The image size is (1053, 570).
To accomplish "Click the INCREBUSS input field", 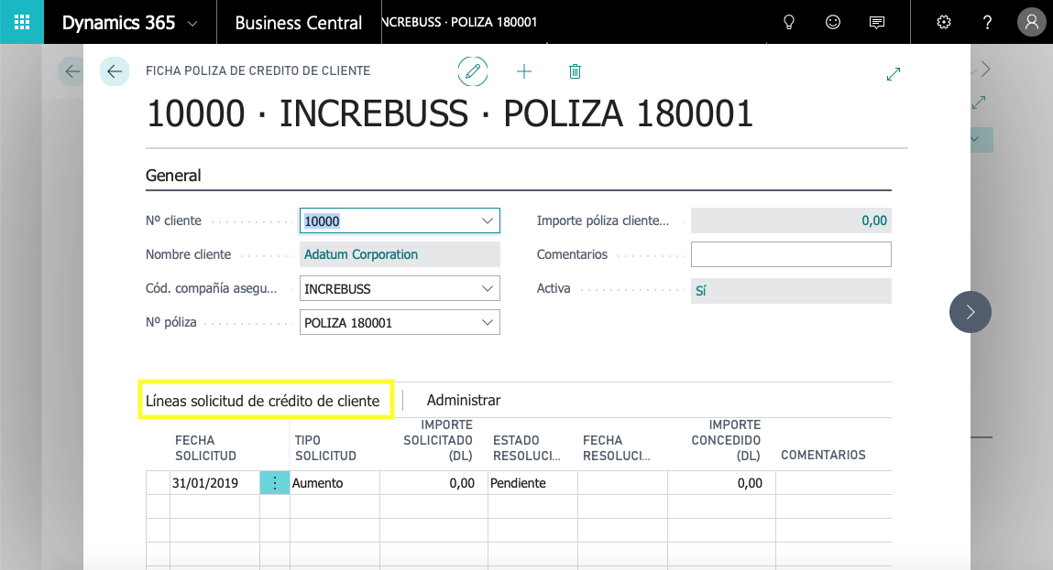I will [x=400, y=288].
